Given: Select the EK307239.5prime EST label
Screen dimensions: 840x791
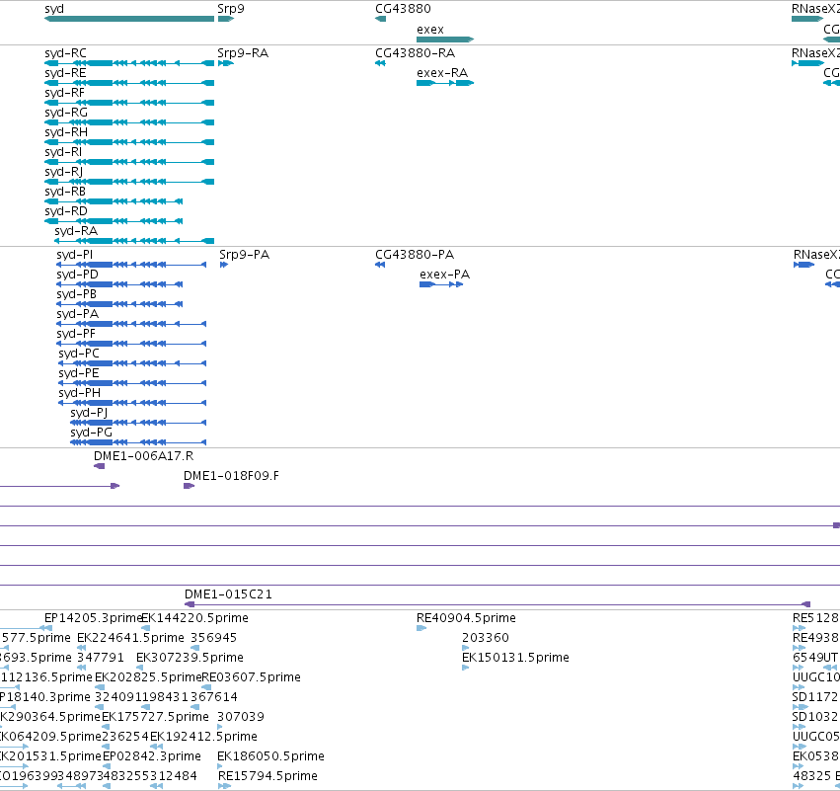Looking at the screenshot, I should click(190, 658).
